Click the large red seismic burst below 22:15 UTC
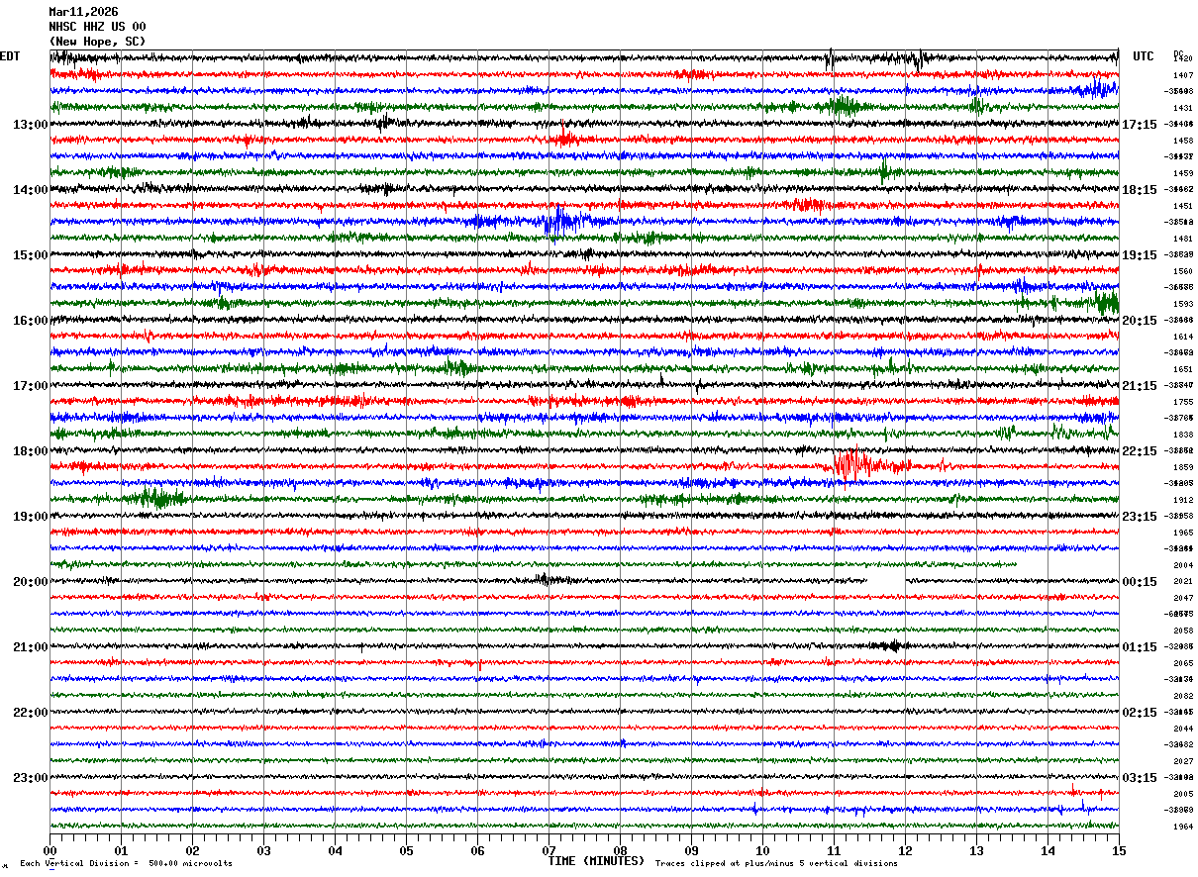 866,464
